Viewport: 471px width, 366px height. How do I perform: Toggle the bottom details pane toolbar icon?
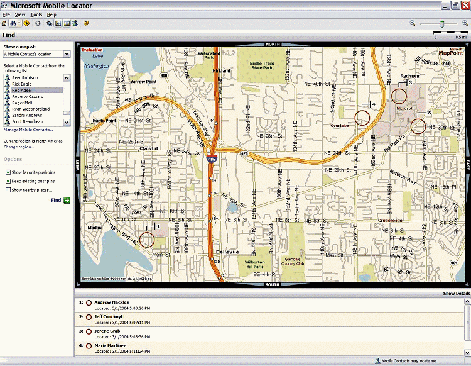[x=67, y=23]
